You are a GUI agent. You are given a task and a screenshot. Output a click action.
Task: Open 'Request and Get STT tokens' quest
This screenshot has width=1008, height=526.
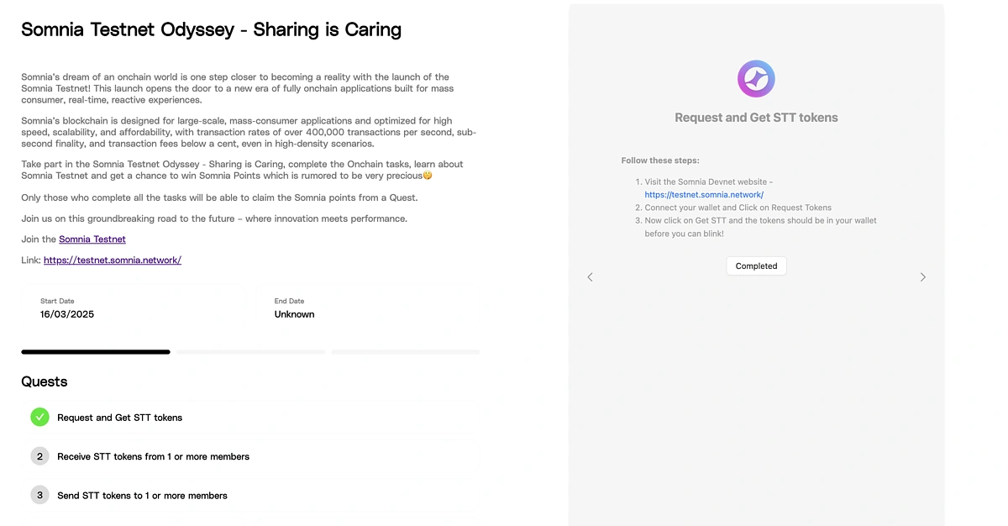point(119,418)
